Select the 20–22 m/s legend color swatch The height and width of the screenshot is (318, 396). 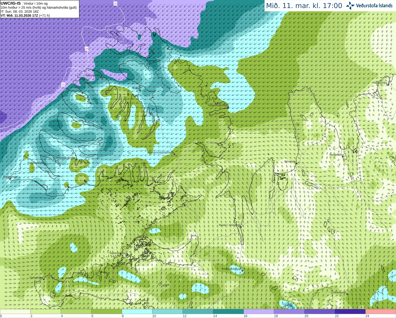(320, 312)
